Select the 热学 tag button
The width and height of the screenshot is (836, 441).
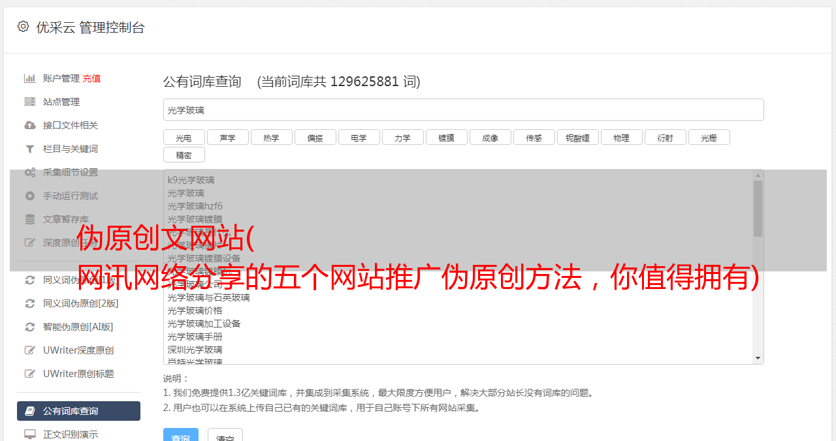(x=271, y=137)
